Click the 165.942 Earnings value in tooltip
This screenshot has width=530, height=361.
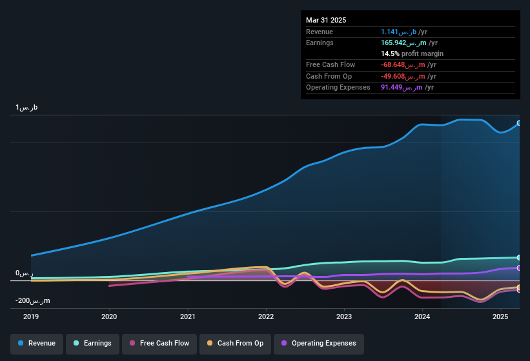point(403,43)
